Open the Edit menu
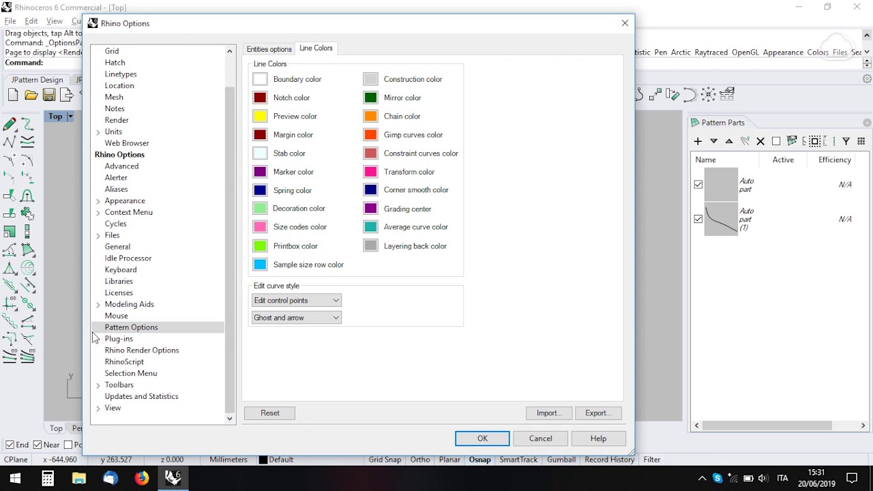Viewport: 873px width, 491px height. pyautogui.click(x=31, y=21)
